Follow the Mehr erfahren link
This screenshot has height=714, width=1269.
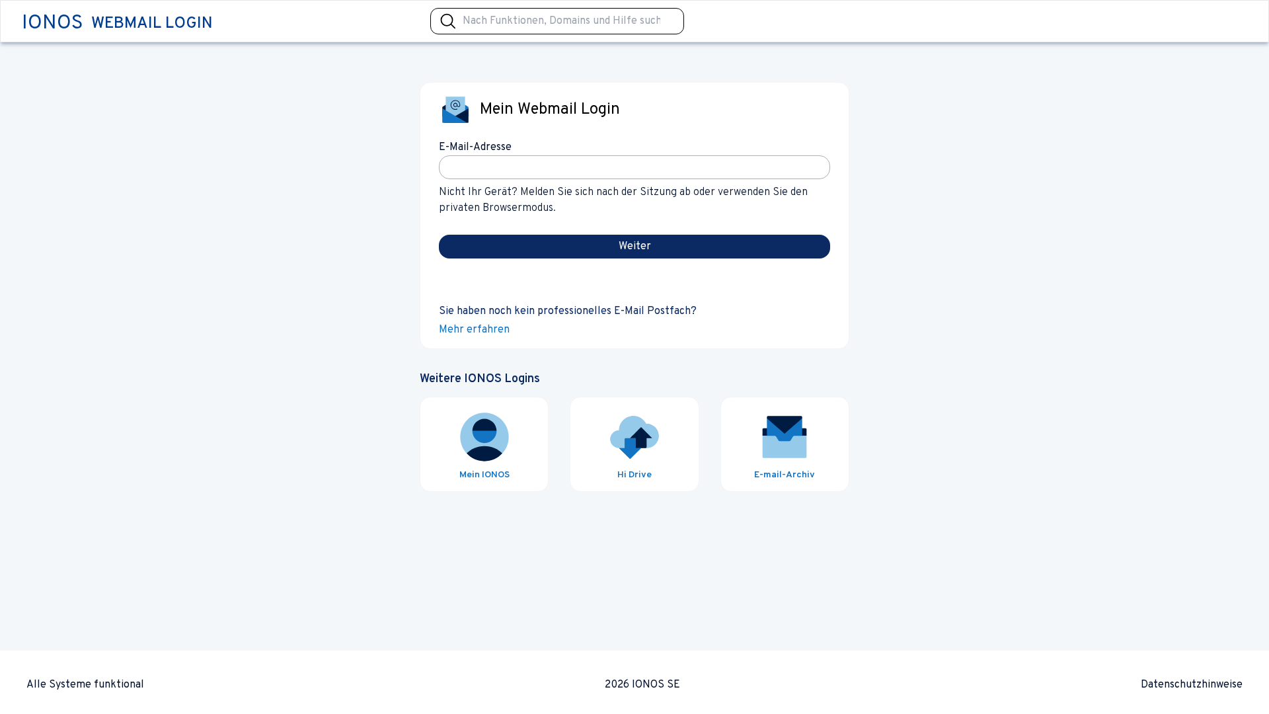[474, 329]
